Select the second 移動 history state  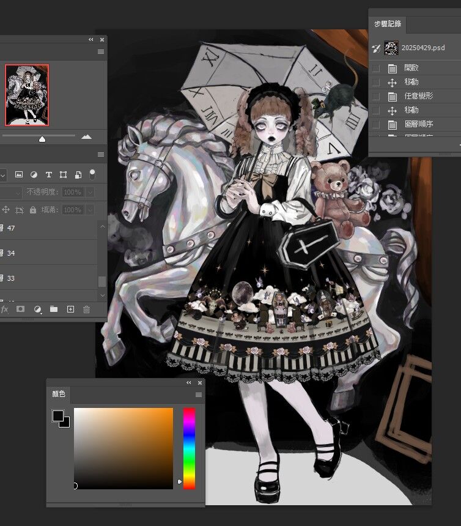[415, 110]
